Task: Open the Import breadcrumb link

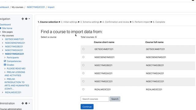Action: coord(51,7)
